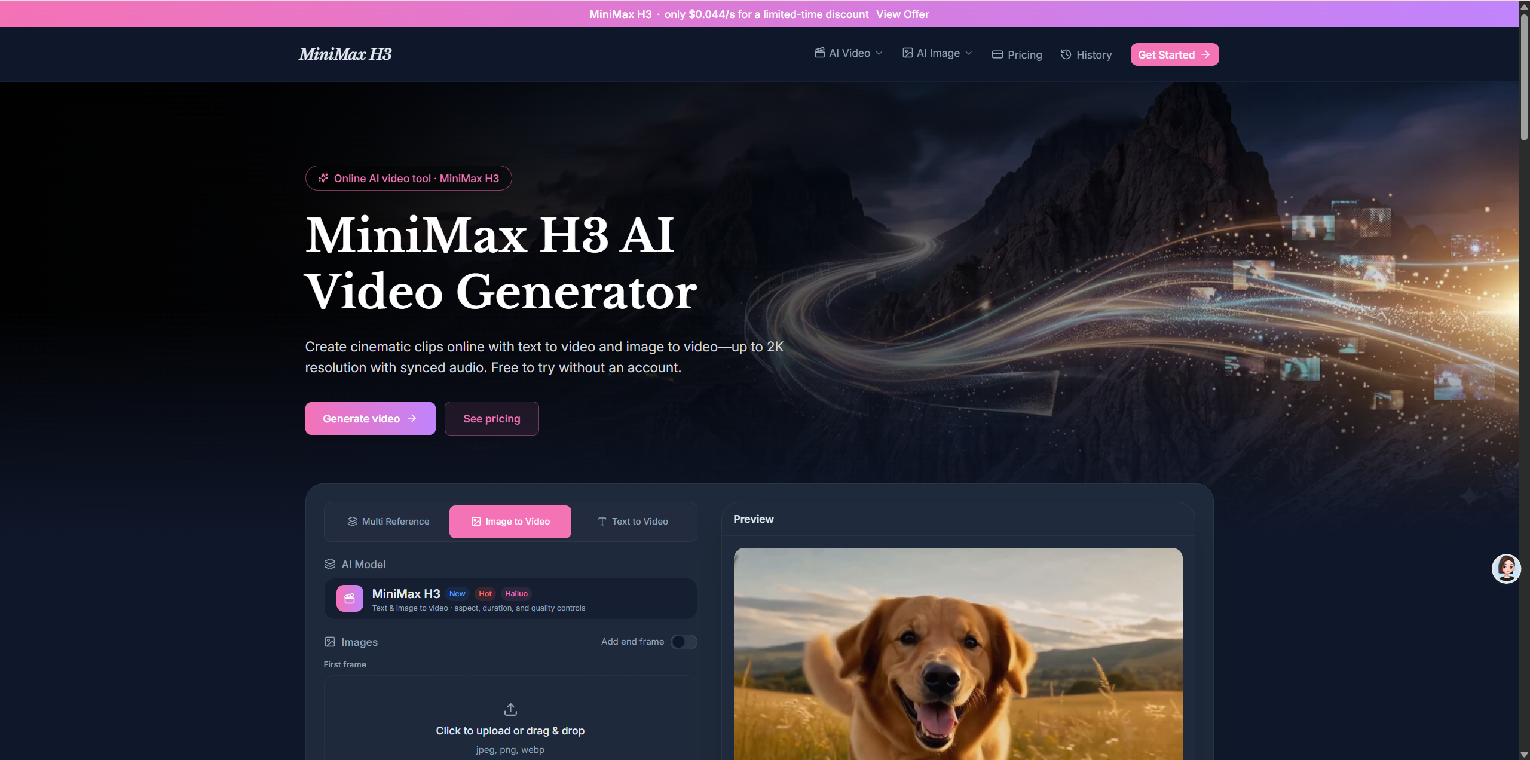Click the Pricing card icon
The width and height of the screenshot is (1530, 760).
tap(997, 54)
